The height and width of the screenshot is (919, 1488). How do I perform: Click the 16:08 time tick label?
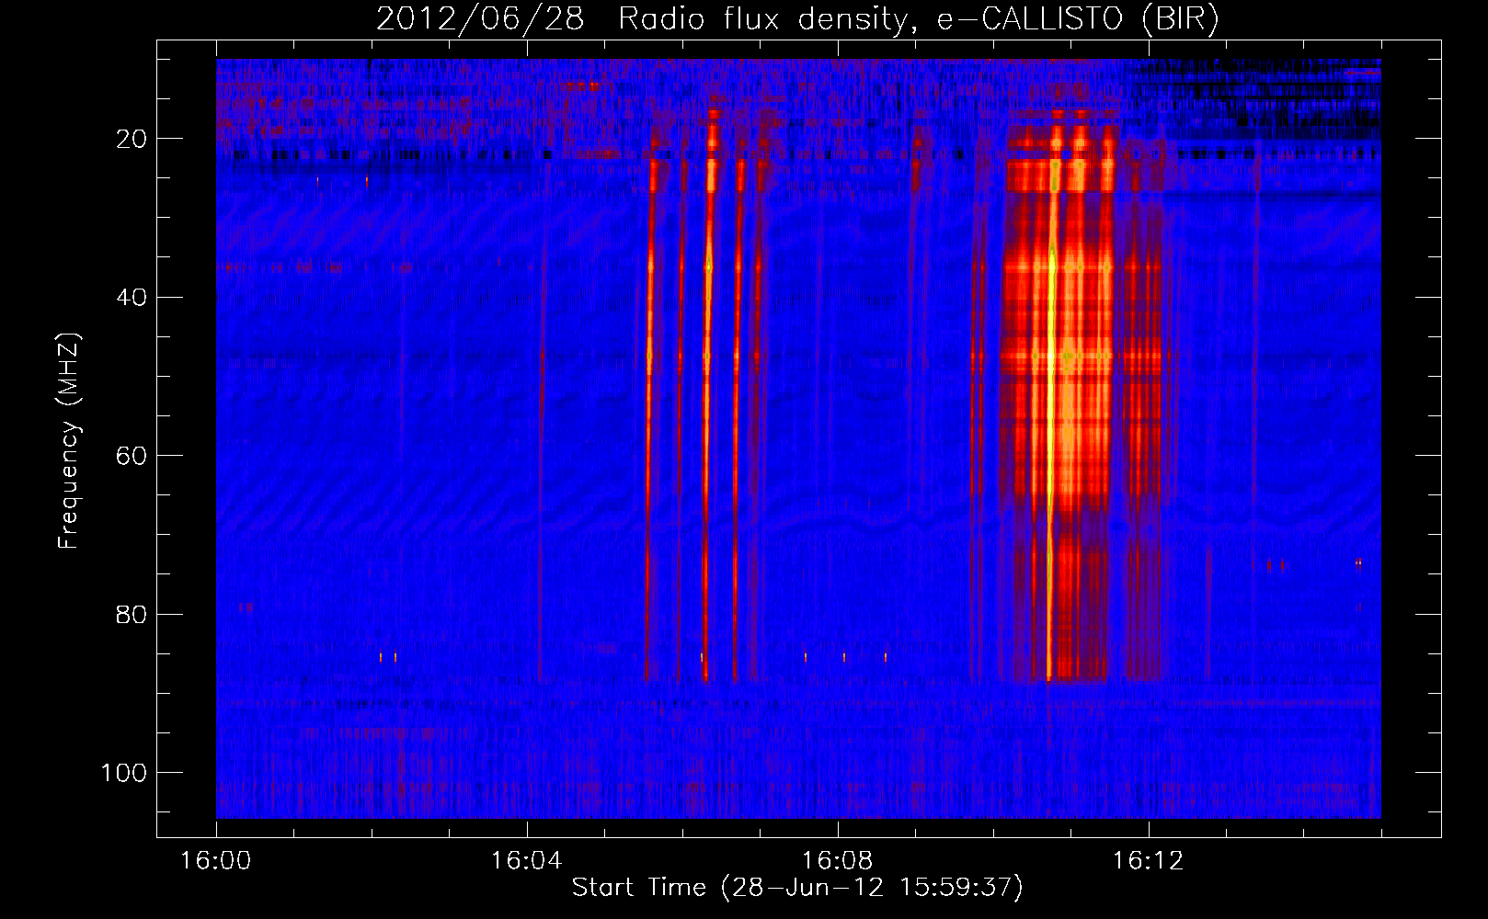tap(838, 861)
